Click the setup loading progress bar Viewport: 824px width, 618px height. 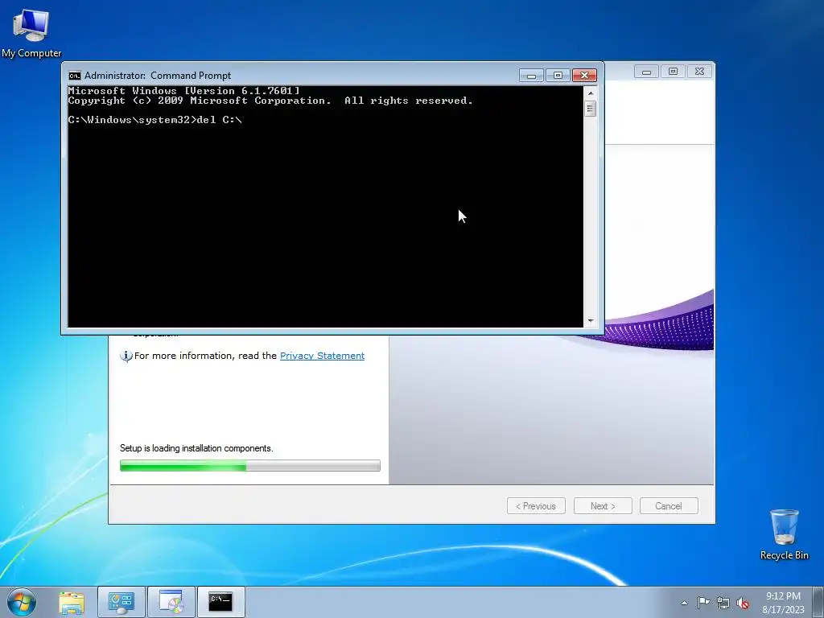click(x=250, y=466)
